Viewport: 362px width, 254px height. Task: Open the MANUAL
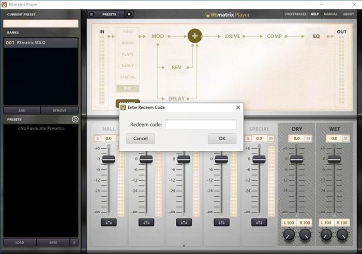point(330,14)
